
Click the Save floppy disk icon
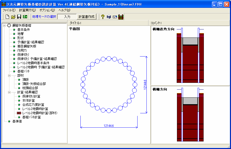click(x=19, y=17)
